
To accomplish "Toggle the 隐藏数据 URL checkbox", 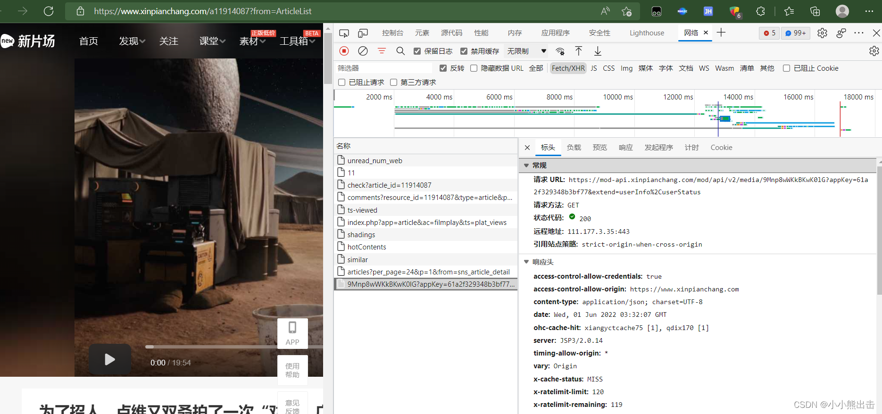I will 474,68.
